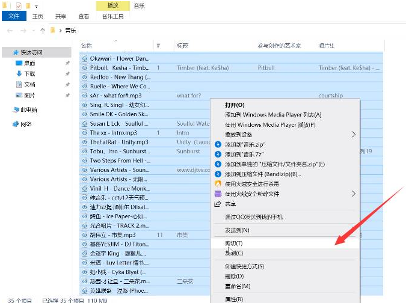This screenshot has height=303, width=406.
Task: Select 此电脑 in navigation pane
Action: coord(28,109)
